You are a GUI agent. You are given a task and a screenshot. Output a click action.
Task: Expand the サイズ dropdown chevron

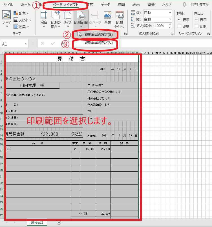click(68, 27)
